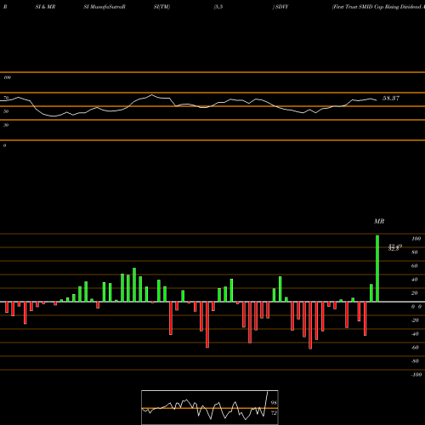425x425 pixels.
Task: Select the 50 level label on the RSI axis
Action: point(6,111)
